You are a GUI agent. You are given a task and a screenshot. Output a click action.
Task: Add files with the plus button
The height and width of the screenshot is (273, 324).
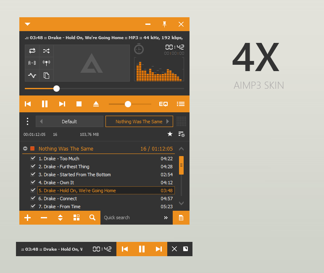tap(27, 217)
